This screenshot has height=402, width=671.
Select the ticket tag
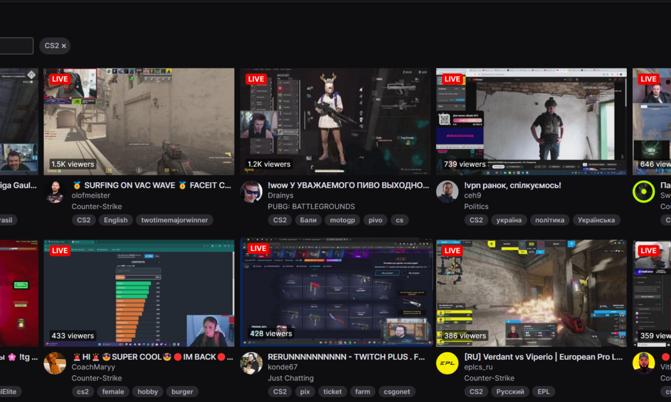coord(332,391)
